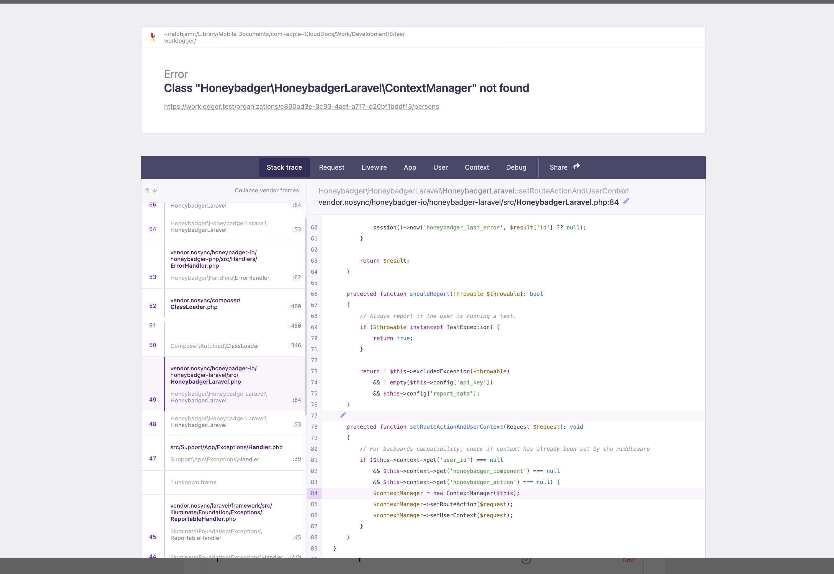Click the up arrow frame navigation icon
The image size is (834, 574).
(x=147, y=190)
